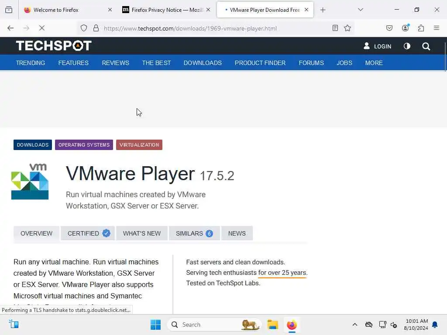The image size is (447, 335).
Task: List all tabs dropdown arrow
Action: [x=360, y=10]
